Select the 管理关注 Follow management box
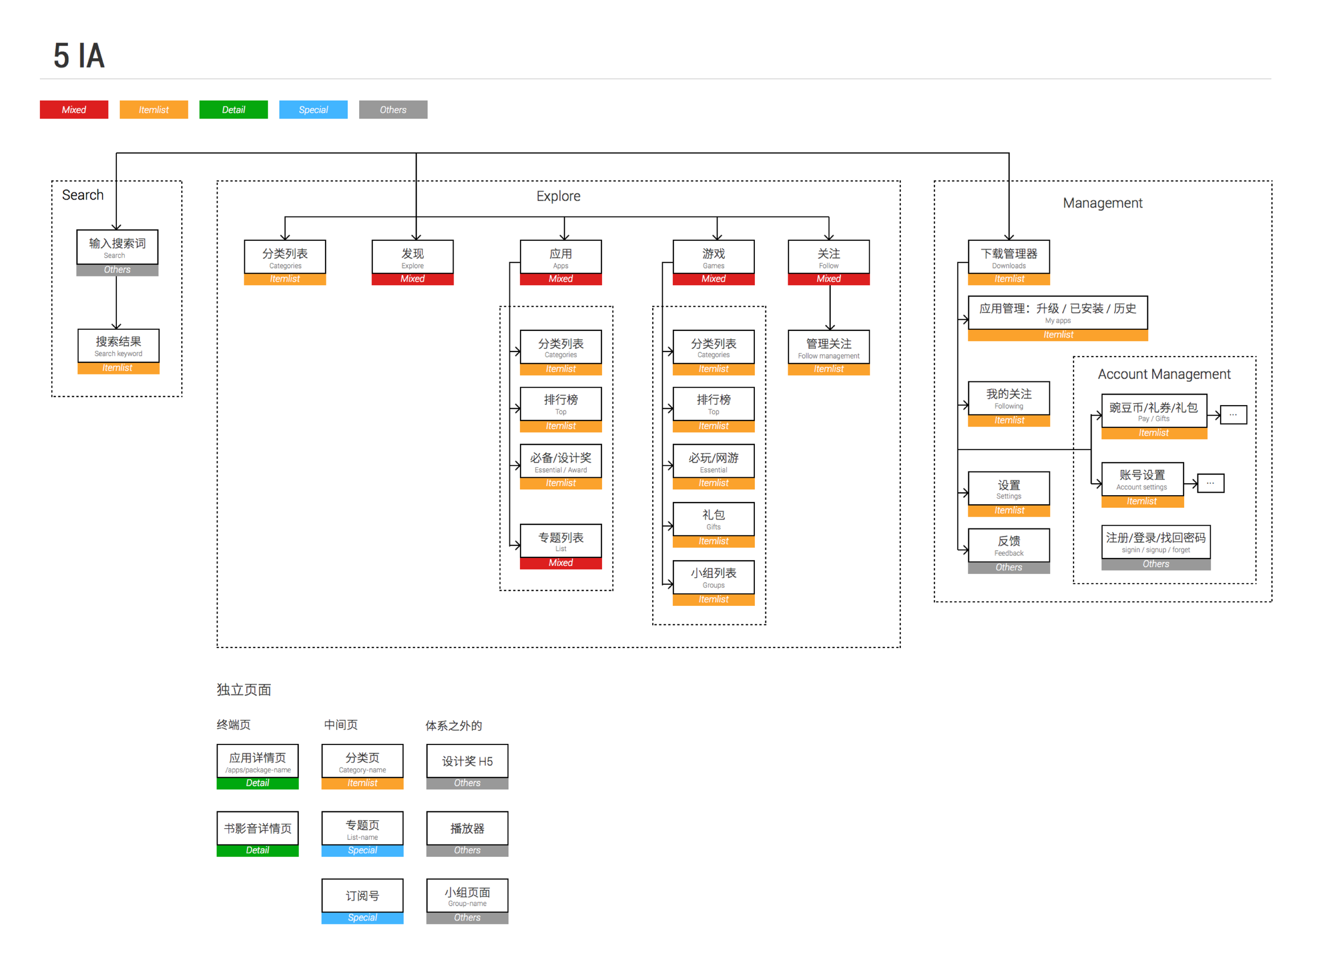This screenshot has width=1317, height=971. [x=828, y=347]
